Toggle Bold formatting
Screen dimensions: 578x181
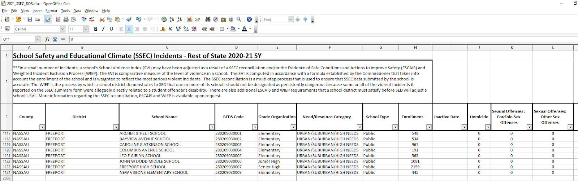(x=96, y=29)
